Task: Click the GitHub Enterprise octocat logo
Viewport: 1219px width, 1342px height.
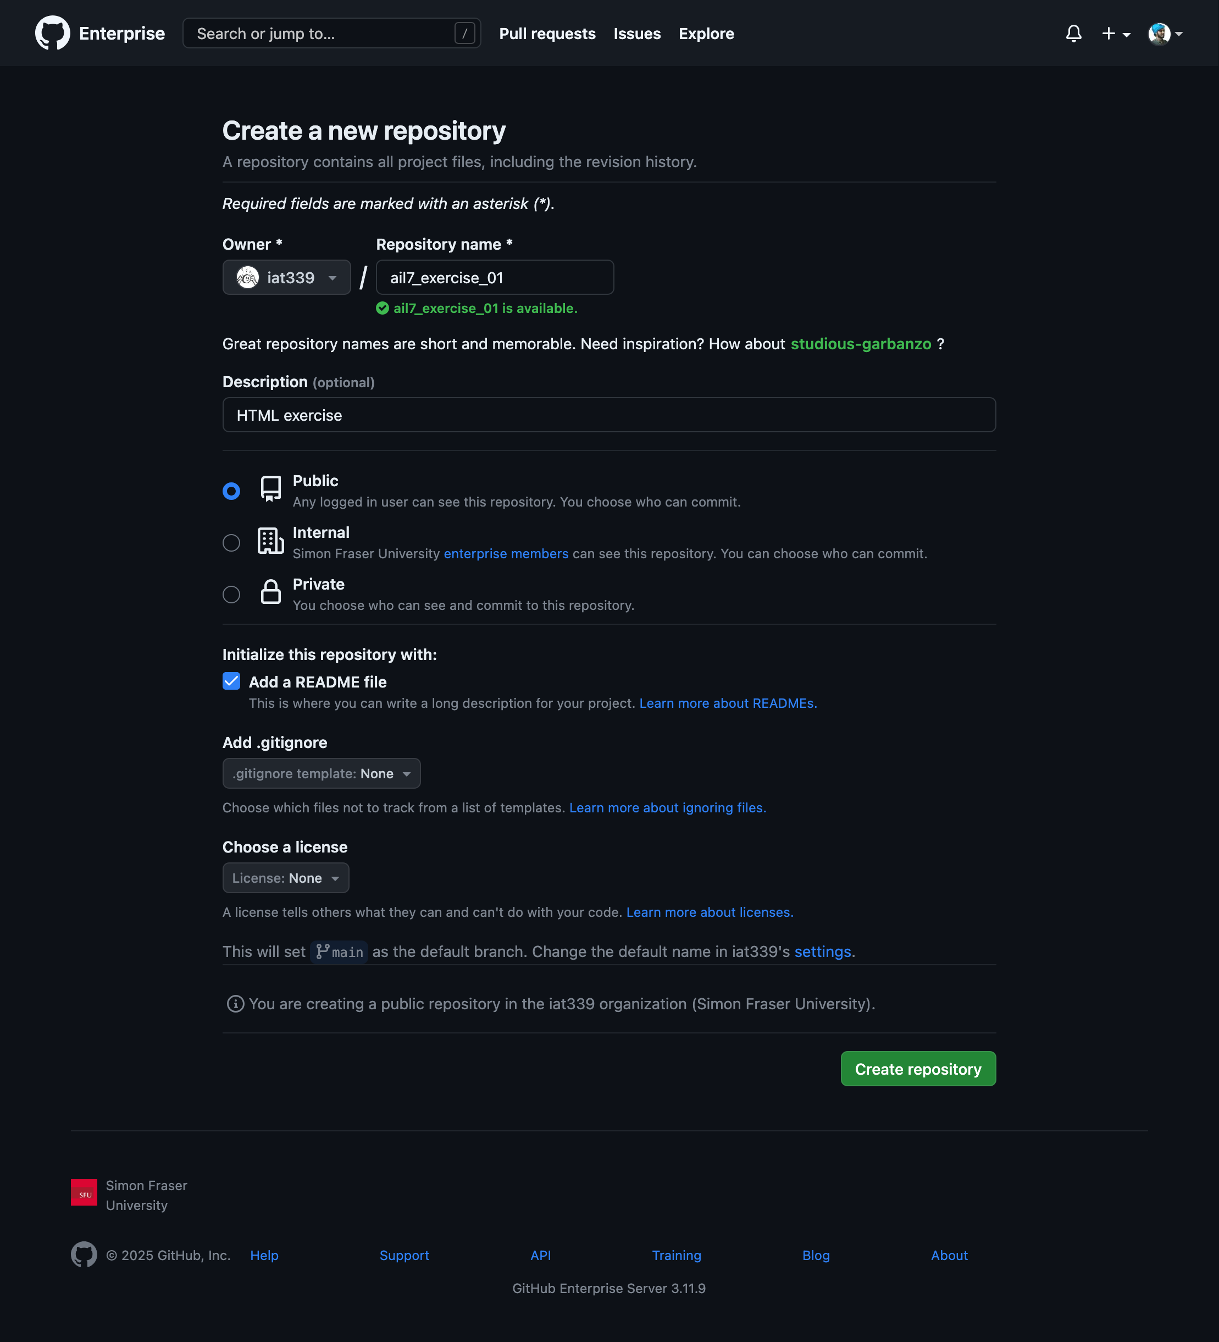Action: 53,32
